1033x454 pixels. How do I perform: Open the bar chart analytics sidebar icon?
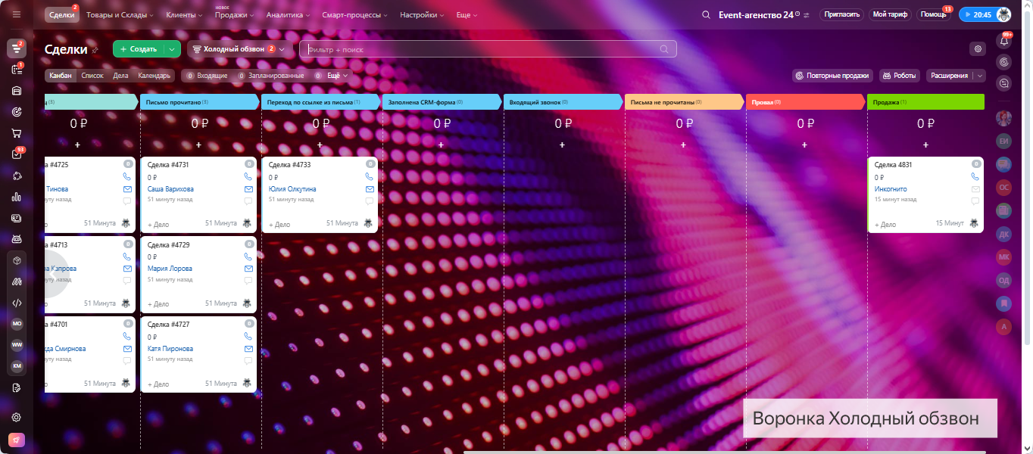[17, 197]
